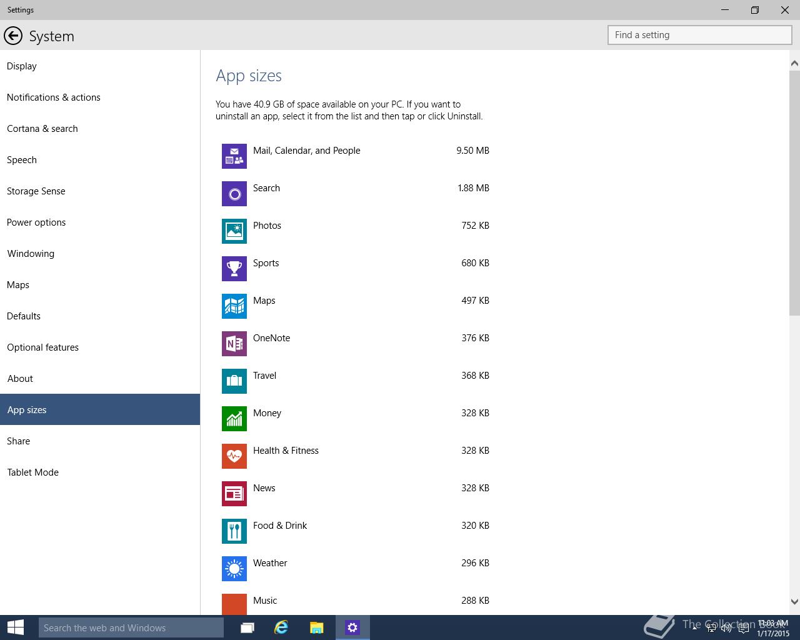800x640 pixels.
Task: Open Cortana & search settings
Action: point(100,128)
